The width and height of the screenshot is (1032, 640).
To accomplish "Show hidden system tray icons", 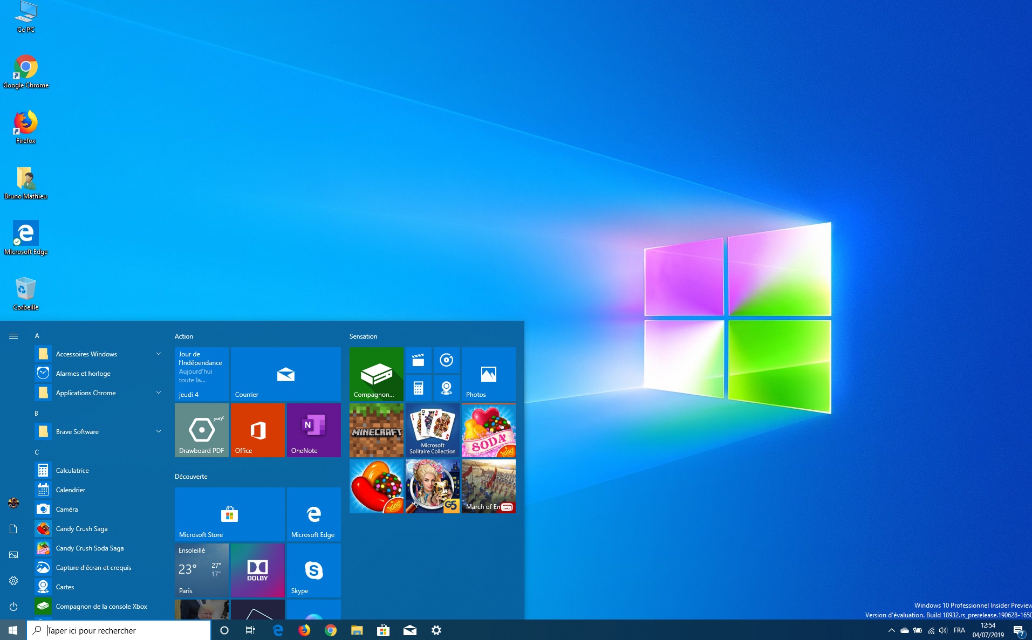I will 891,630.
